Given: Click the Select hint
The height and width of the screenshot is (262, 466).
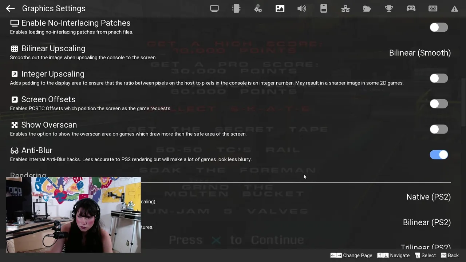Looking at the screenshot, I should tap(425, 255).
